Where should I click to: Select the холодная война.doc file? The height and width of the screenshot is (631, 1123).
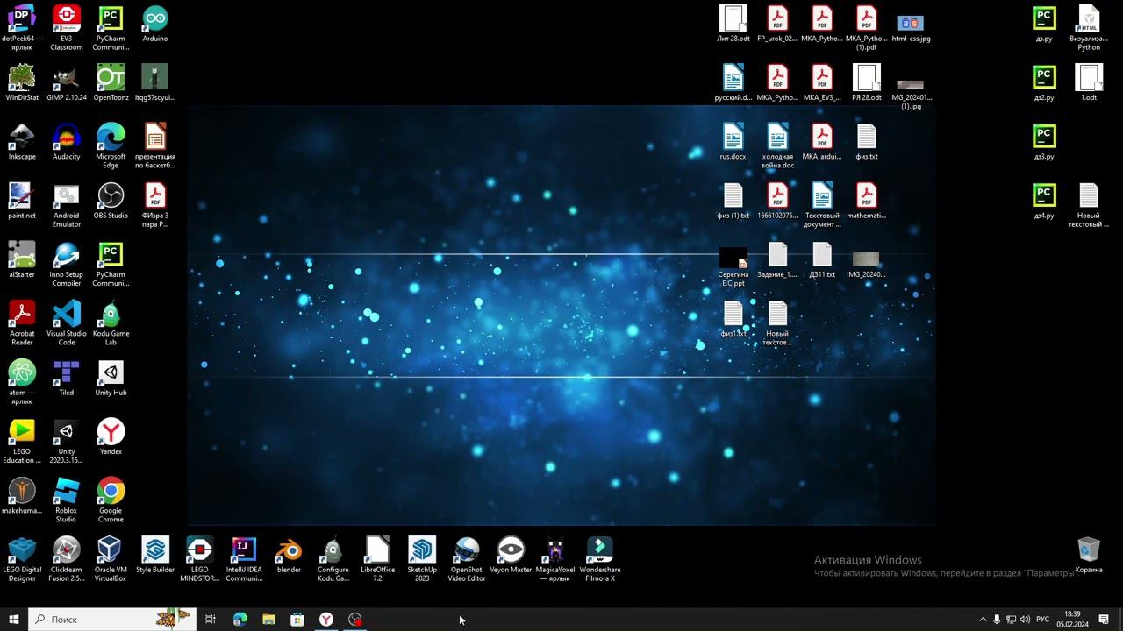pyautogui.click(x=777, y=145)
